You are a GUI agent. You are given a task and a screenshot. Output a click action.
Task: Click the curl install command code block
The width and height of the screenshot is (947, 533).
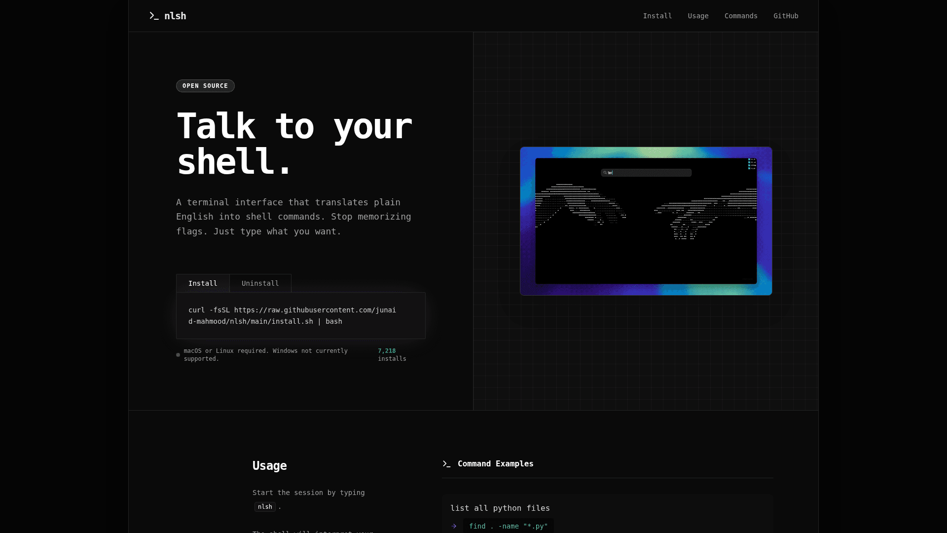(x=300, y=316)
